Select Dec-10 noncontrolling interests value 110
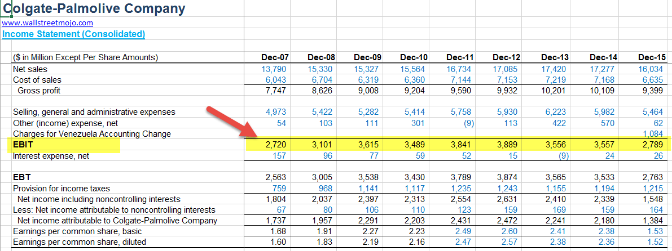Screen dimensions: 672x251 coord(418,210)
